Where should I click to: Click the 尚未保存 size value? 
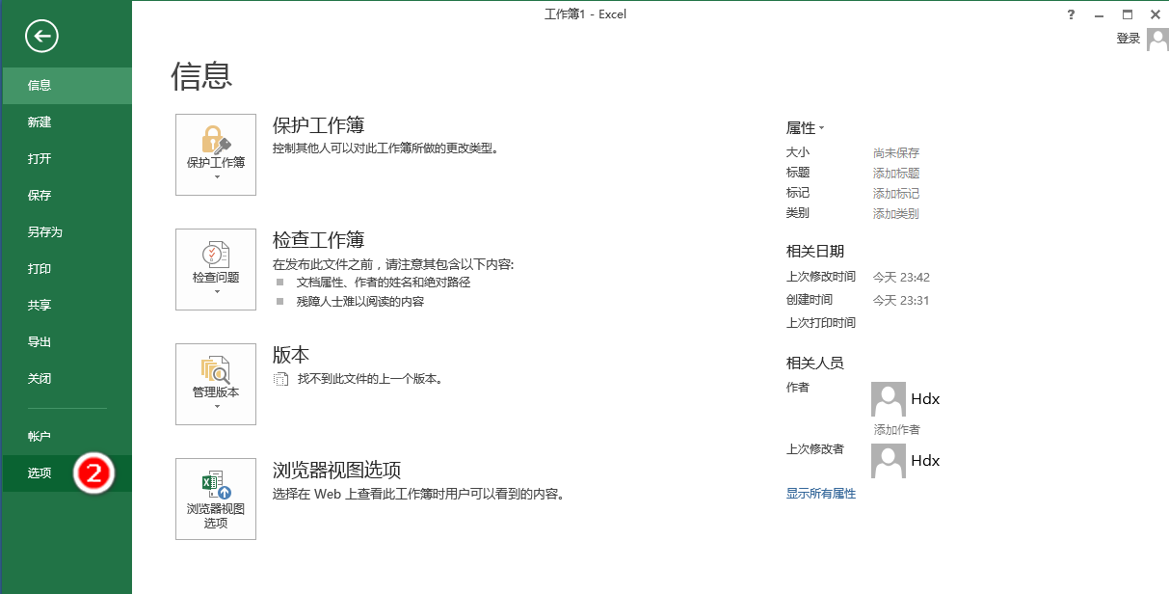tap(896, 153)
